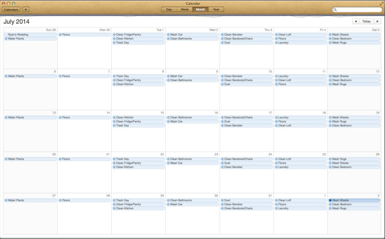Click the color swatch beside selected Wash Sheets event
This screenshot has height=239, width=385.
330,200
